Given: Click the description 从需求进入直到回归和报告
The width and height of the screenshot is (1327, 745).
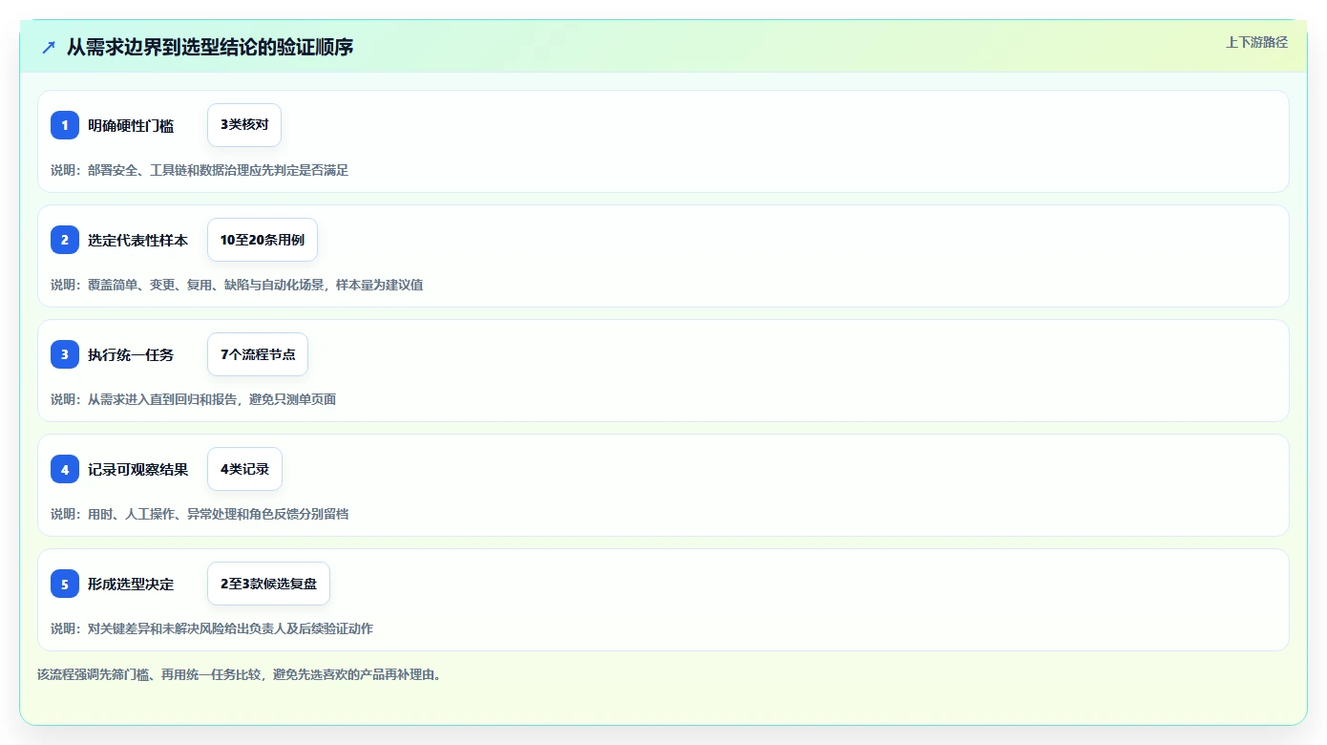Looking at the screenshot, I should click(193, 399).
